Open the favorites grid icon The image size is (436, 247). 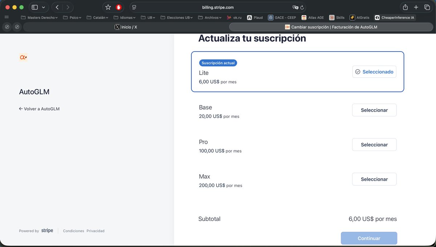point(7,17)
